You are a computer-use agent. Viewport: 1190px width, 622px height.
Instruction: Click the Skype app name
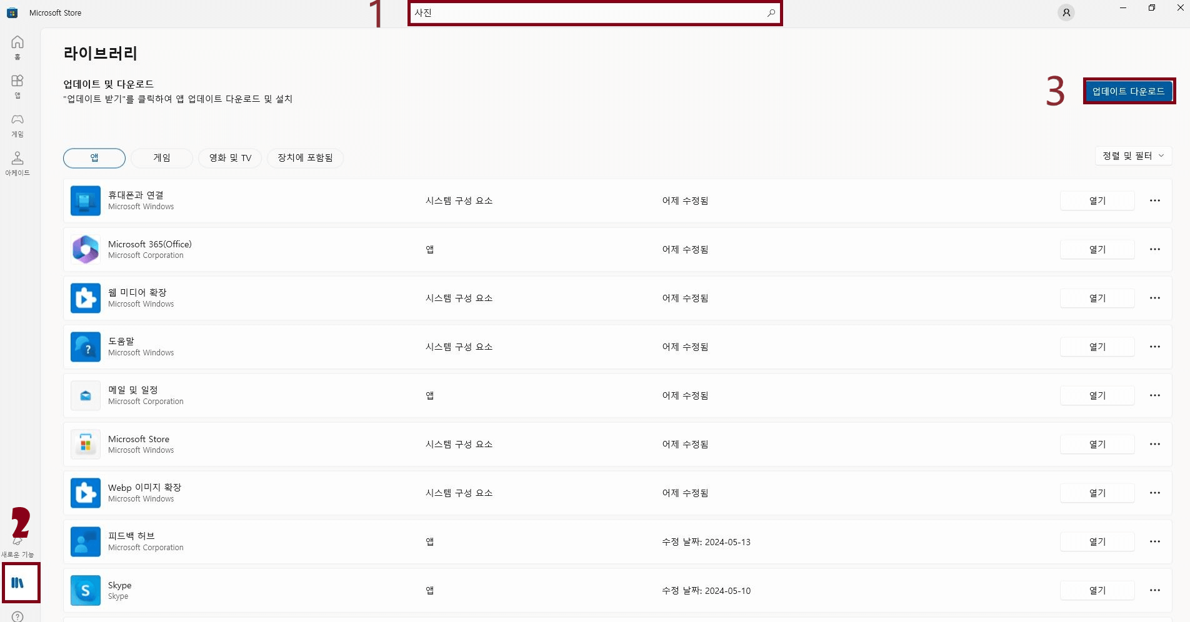tap(120, 585)
